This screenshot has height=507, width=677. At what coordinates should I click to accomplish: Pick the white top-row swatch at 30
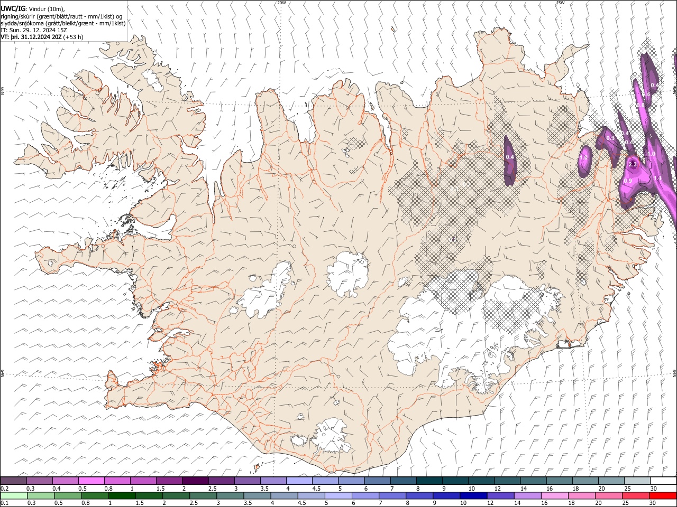point(663,481)
